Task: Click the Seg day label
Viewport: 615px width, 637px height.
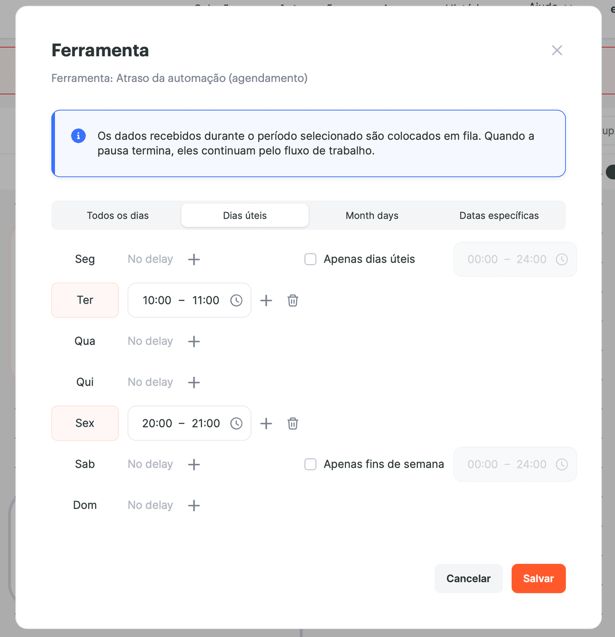Action: click(85, 259)
